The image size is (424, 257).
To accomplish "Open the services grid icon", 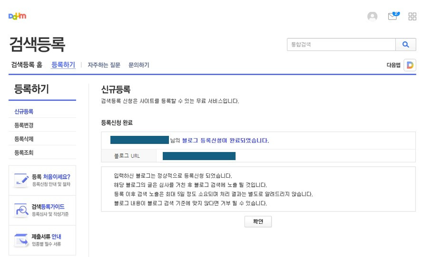I will (x=413, y=17).
